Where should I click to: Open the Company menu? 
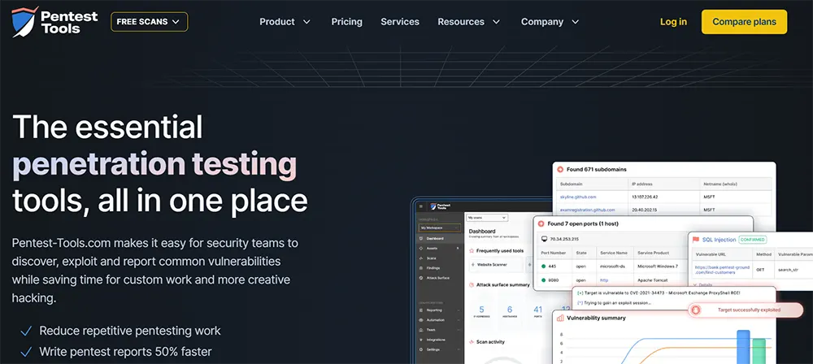coord(550,22)
